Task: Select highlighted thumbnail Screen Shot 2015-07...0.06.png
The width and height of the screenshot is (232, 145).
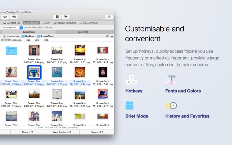Action: pyautogui.click(x=34, y=72)
